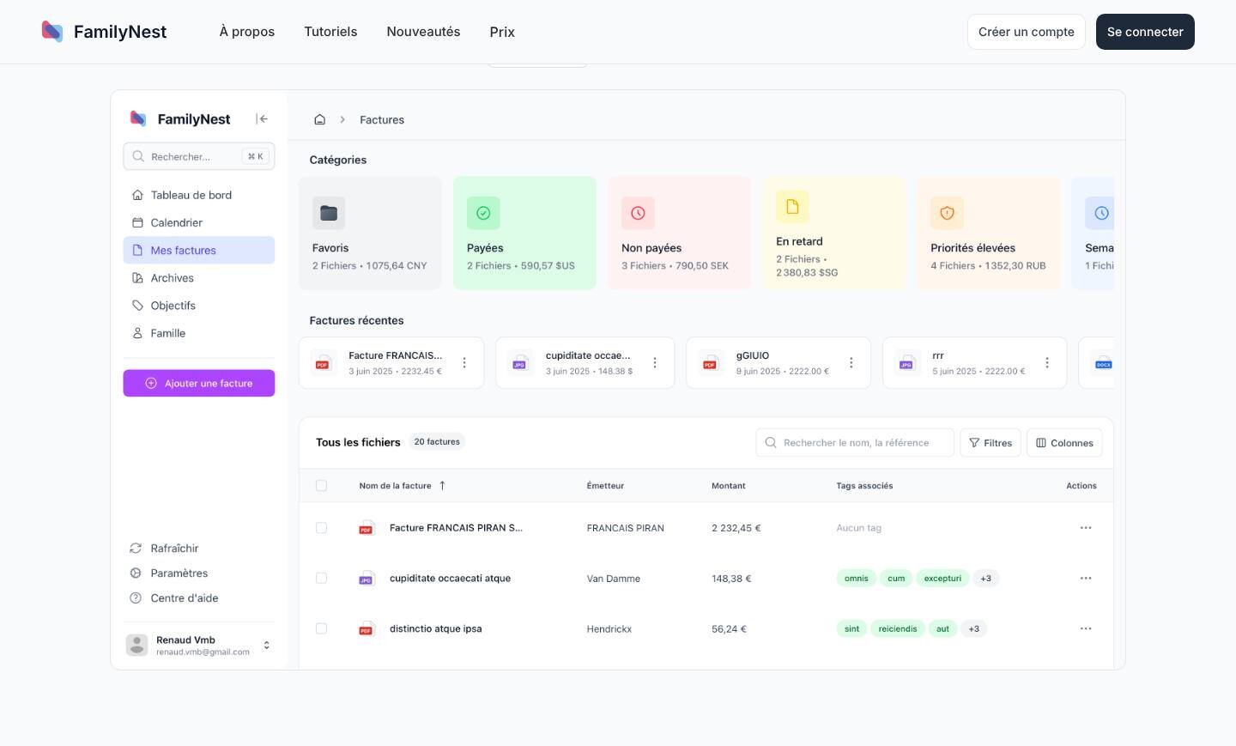The image size is (1236, 746).
Task: Click the Priorités élevées shield icon
Action: [x=947, y=213]
